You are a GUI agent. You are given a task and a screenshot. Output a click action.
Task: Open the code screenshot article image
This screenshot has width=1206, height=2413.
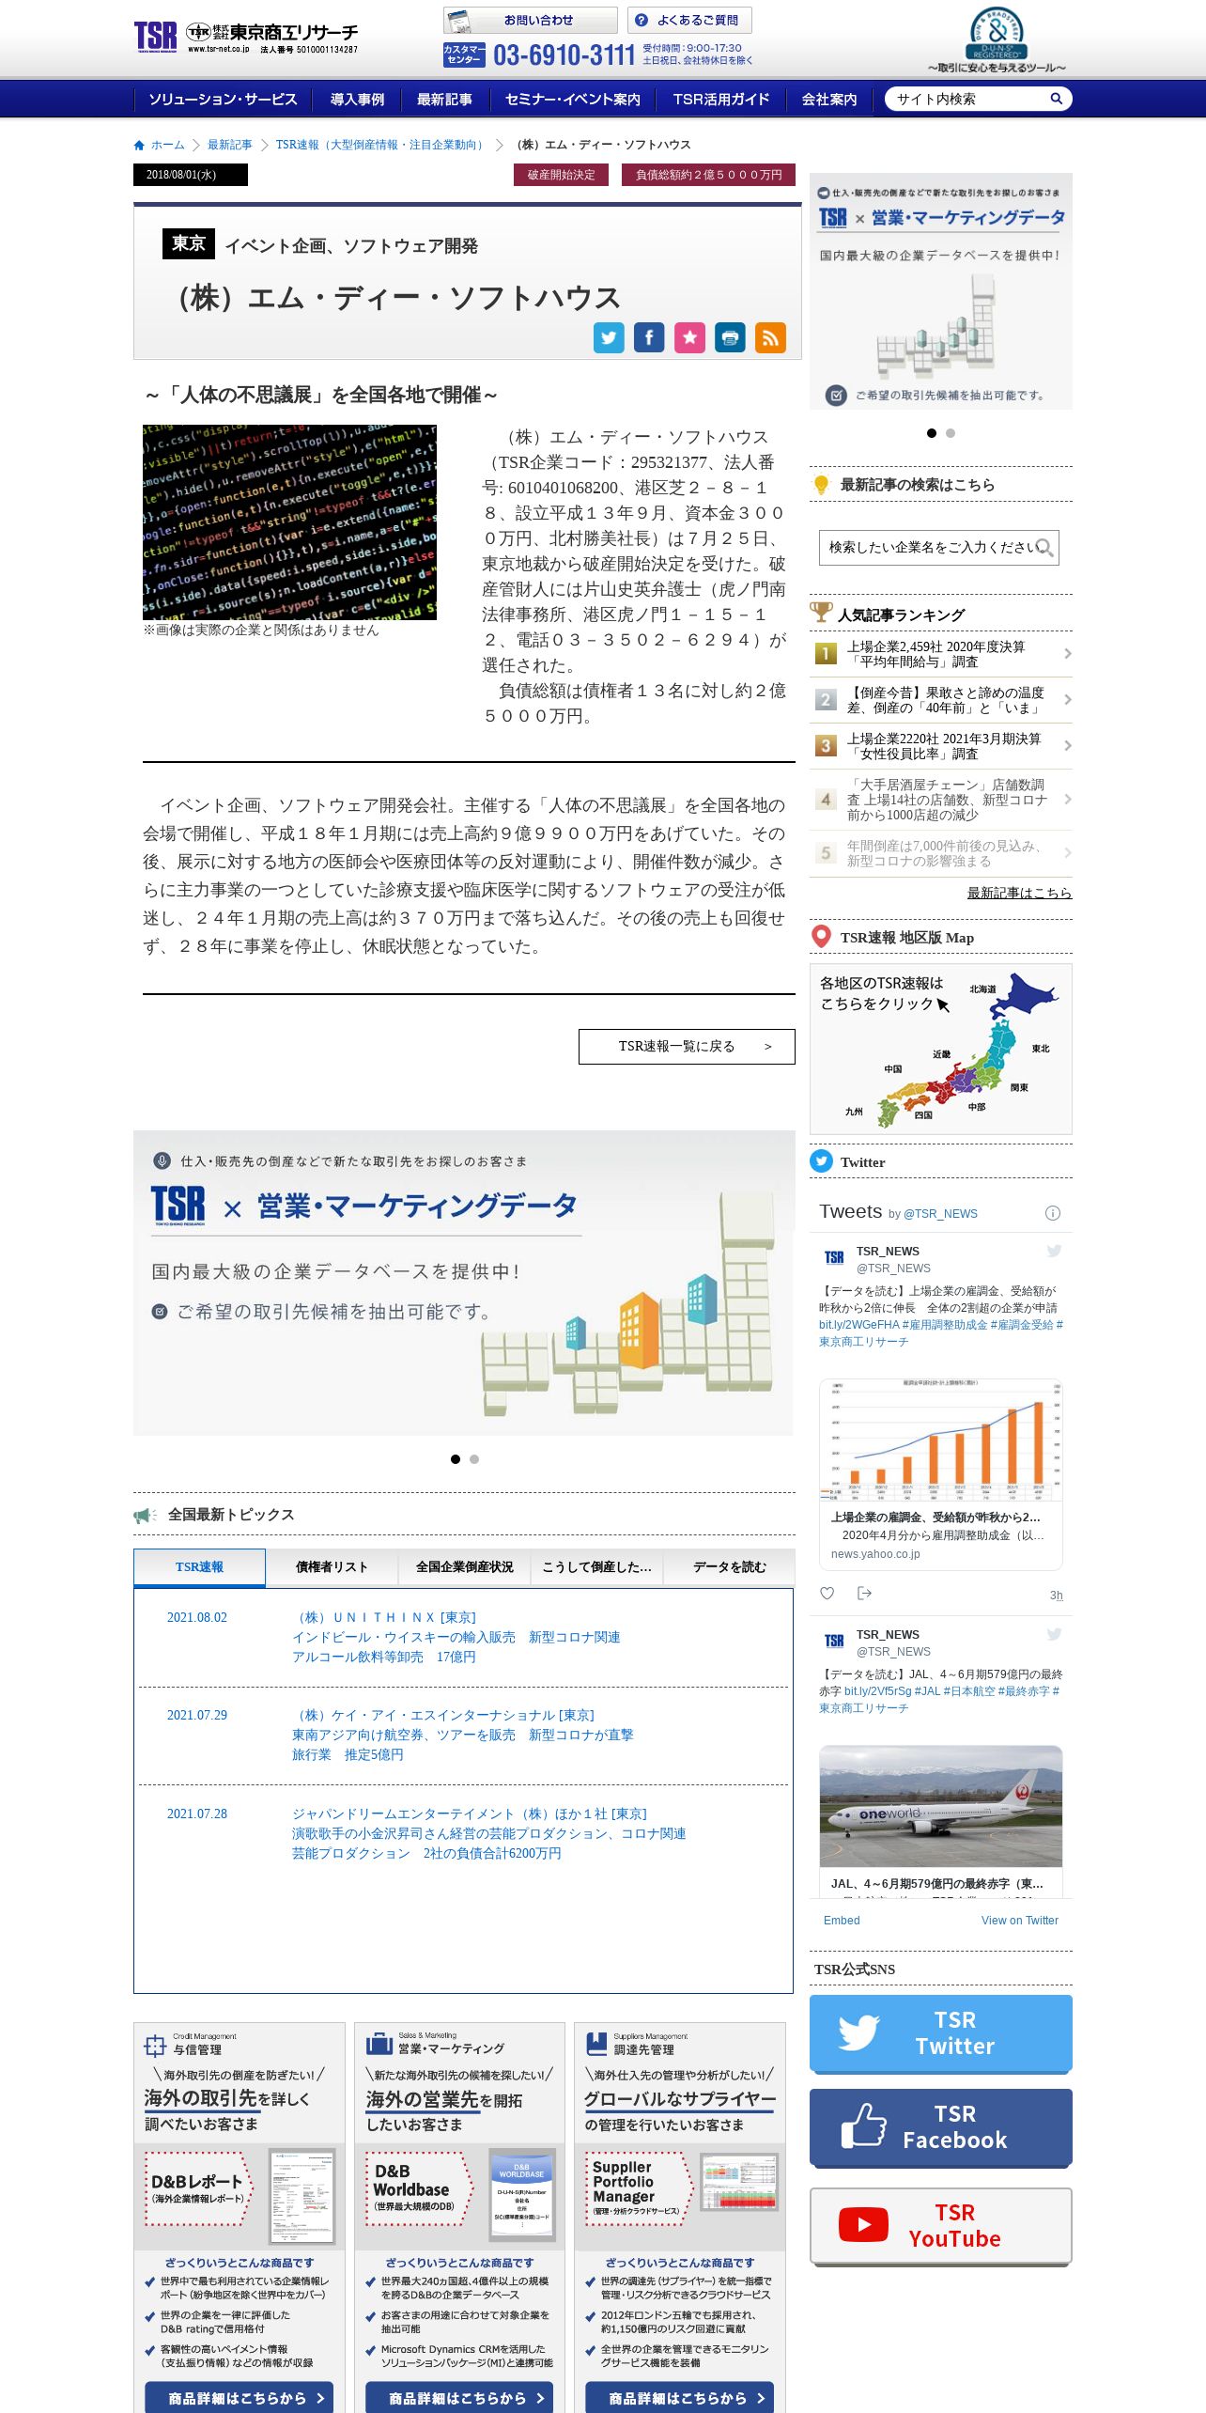pyautogui.click(x=289, y=522)
